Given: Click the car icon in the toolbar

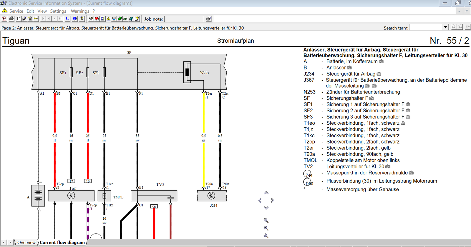Looking at the screenshot, I should click(x=36, y=19).
